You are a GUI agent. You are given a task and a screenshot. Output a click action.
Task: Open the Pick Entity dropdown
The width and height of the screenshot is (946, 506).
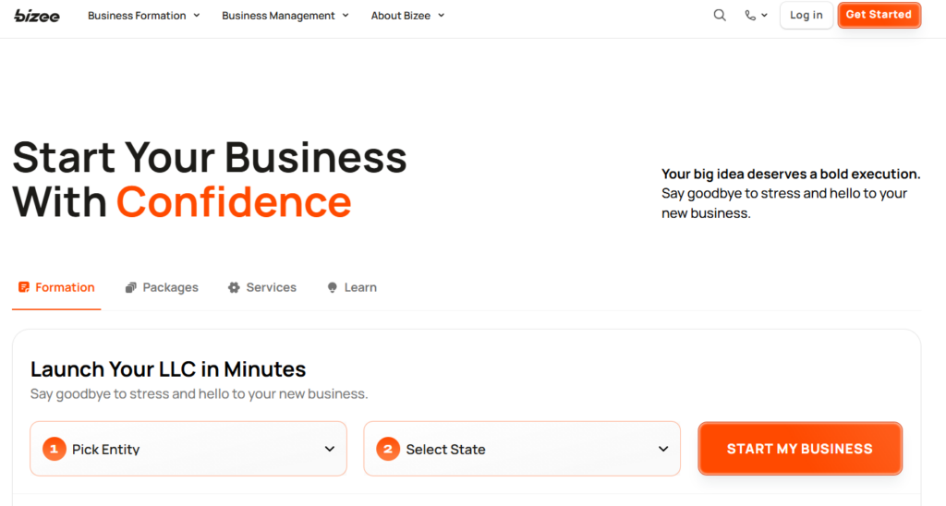(x=188, y=449)
